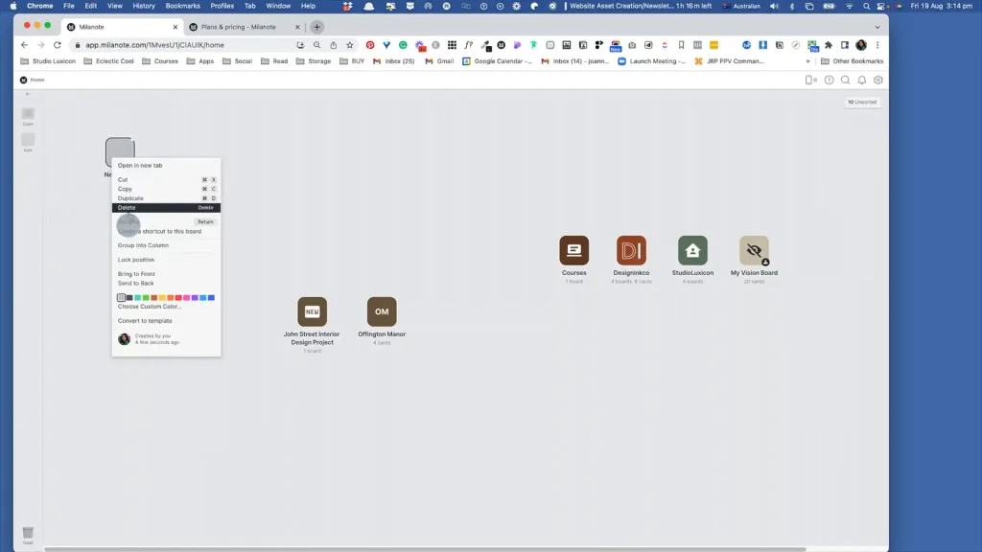Open Milanote notifications bell
Screen dimensions: 982x552
coord(862,80)
